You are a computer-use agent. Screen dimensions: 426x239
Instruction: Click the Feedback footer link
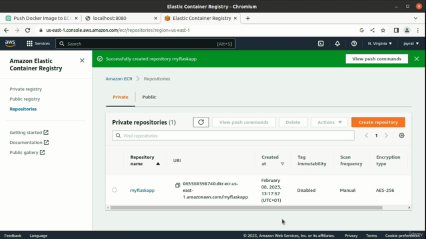coord(13,236)
